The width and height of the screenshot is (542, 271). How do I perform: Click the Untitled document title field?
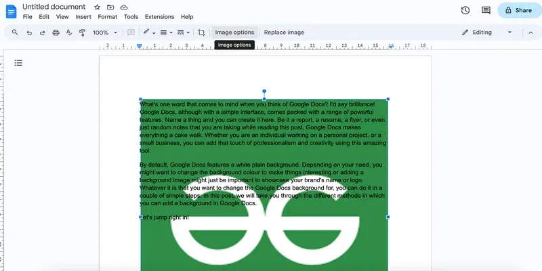[x=54, y=7]
